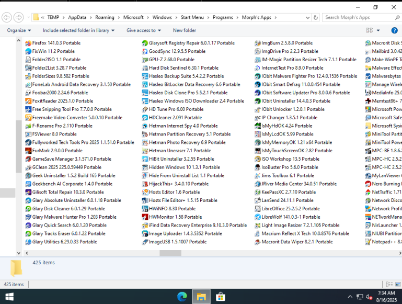This screenshot has width=402, height=304.
Task: Click the muted volume tray icon
Action: 369,297
